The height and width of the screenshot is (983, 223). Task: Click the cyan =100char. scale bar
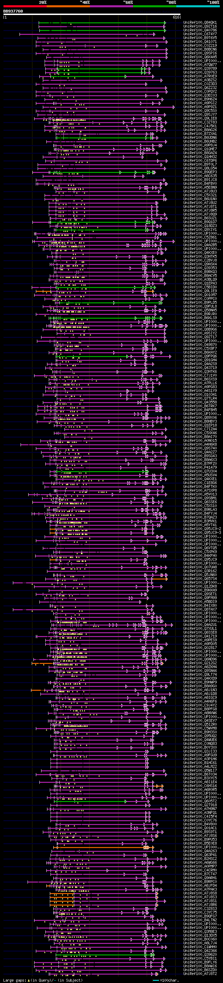click(156, 980)
